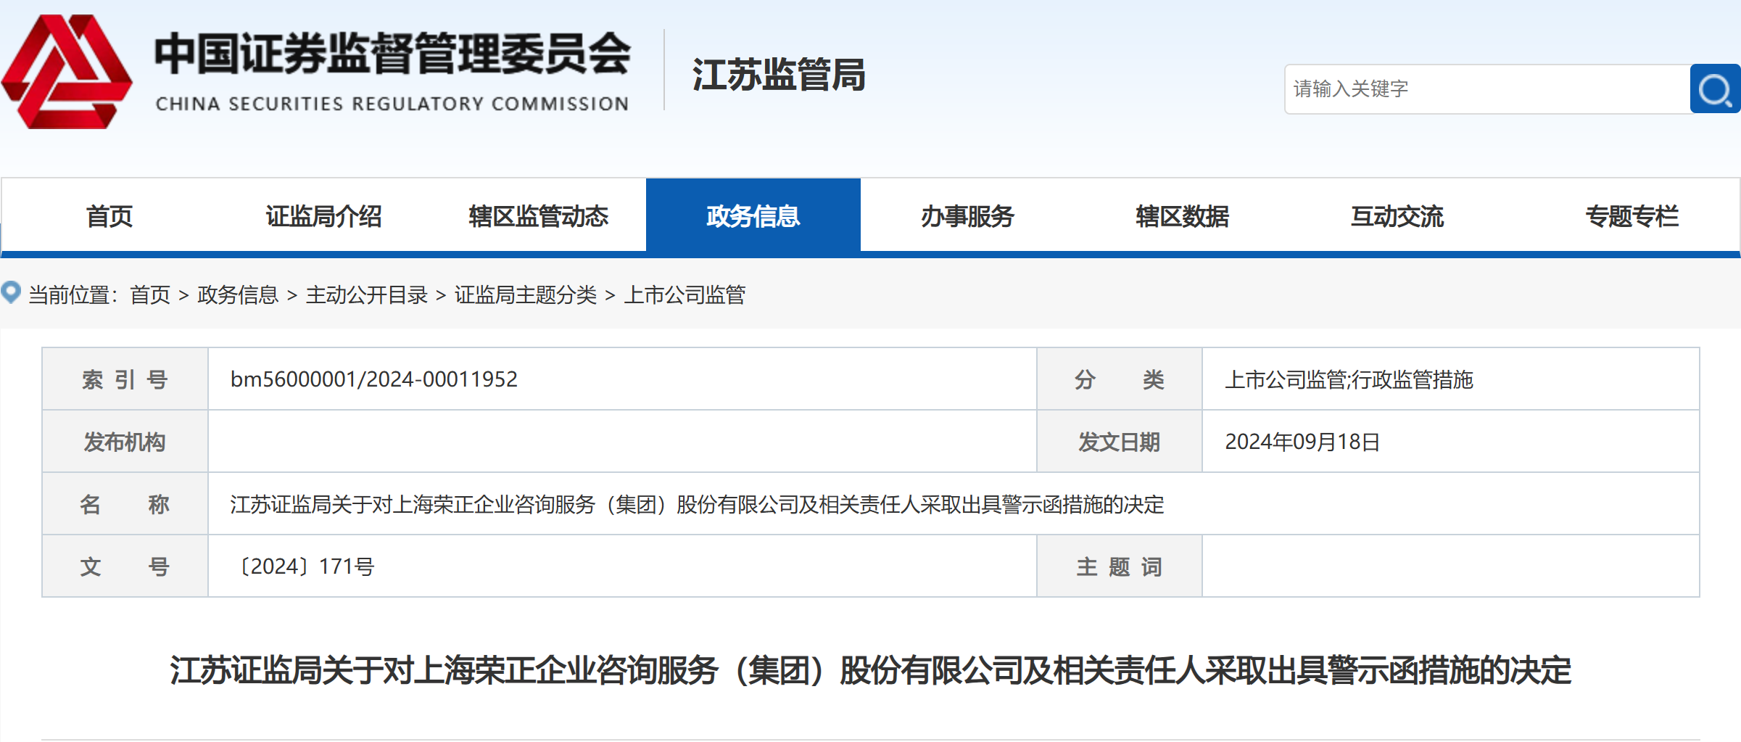Open 主动公开目录 breadcrumb link

click(366, 294)
